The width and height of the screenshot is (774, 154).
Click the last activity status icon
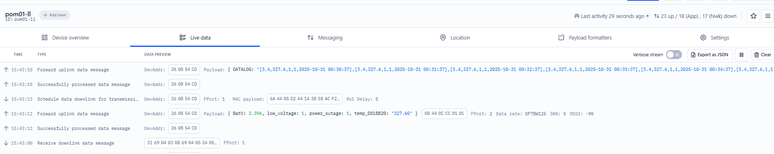pyautogui.click(x=576, y=16)
